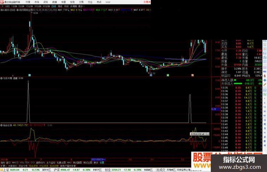Select the orange pencil drawing tool

(265, 85)
